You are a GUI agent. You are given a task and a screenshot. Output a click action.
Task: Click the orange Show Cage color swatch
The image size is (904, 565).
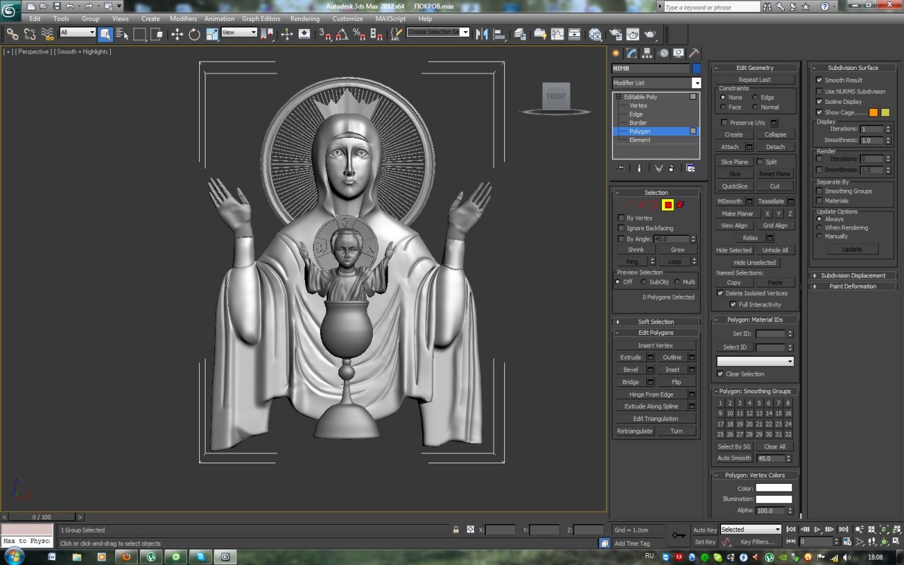[x=874, y=112]
